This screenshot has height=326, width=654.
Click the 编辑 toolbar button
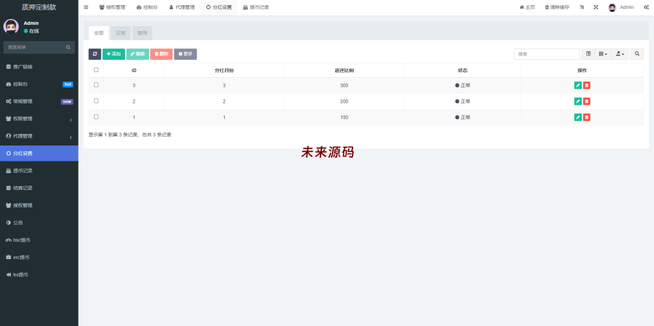[x=138, y=54]
